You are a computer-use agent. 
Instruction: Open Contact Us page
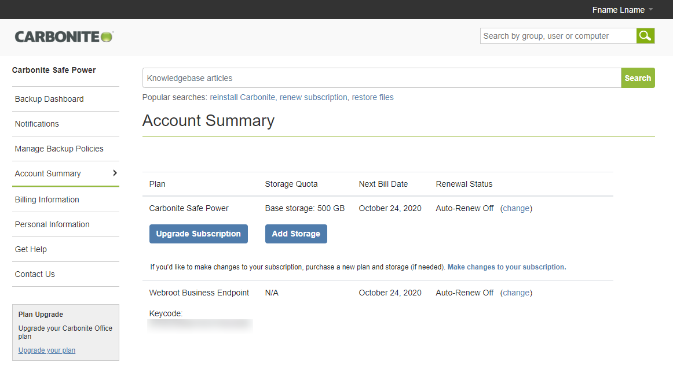point(35,274)
